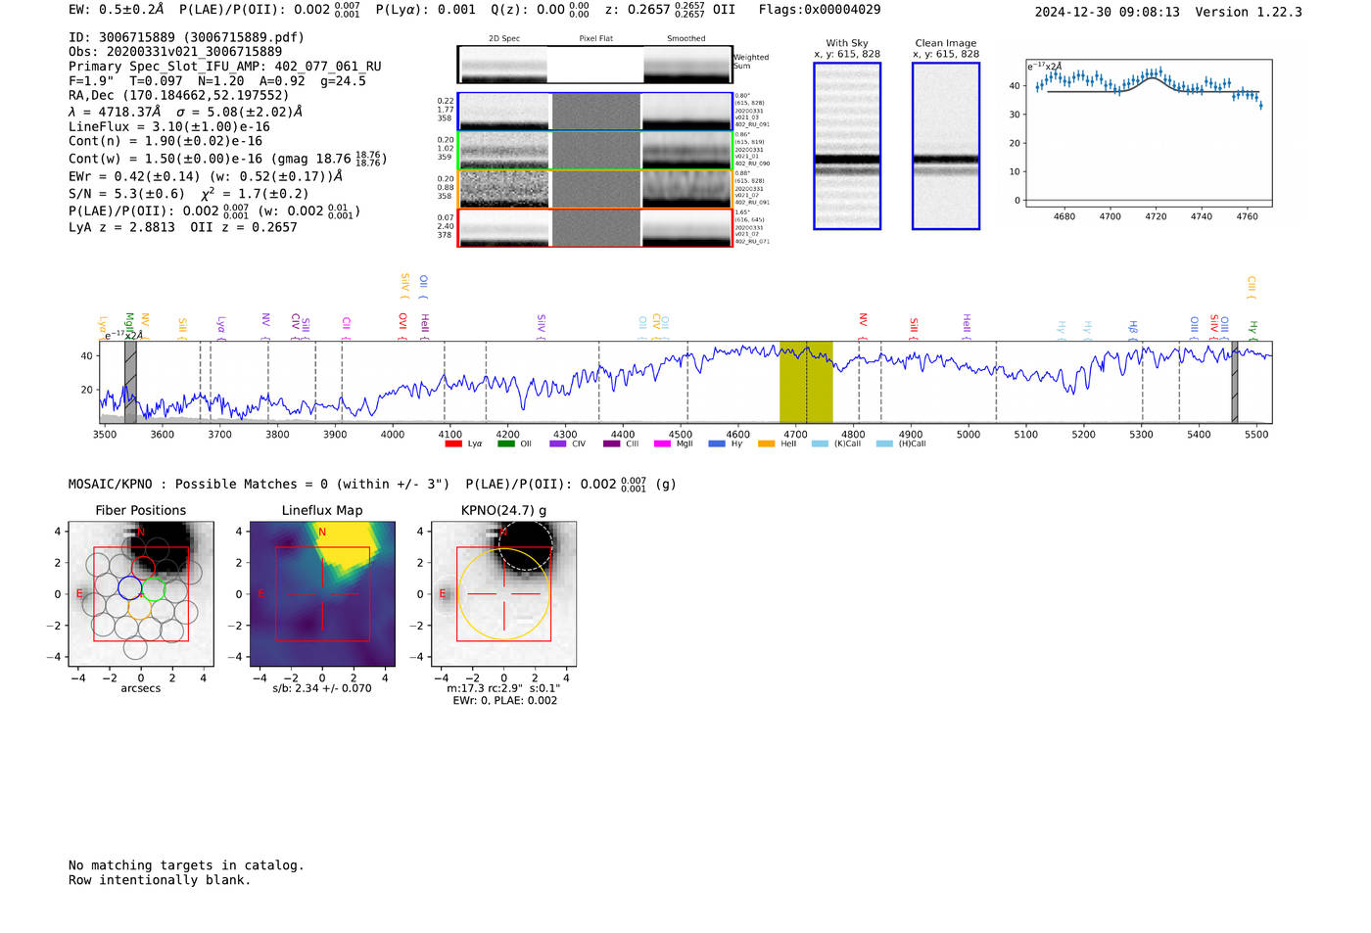Screen dimensions: 1371x933
Task: Click the Lyα red legend swatch
Action: tap(452, 443)
